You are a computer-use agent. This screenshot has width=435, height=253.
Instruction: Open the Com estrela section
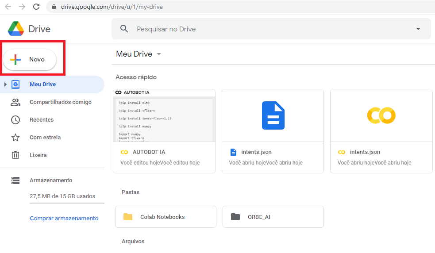52,138
